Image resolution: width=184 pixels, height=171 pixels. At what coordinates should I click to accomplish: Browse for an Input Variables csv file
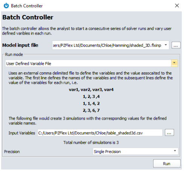click(169, 132)
